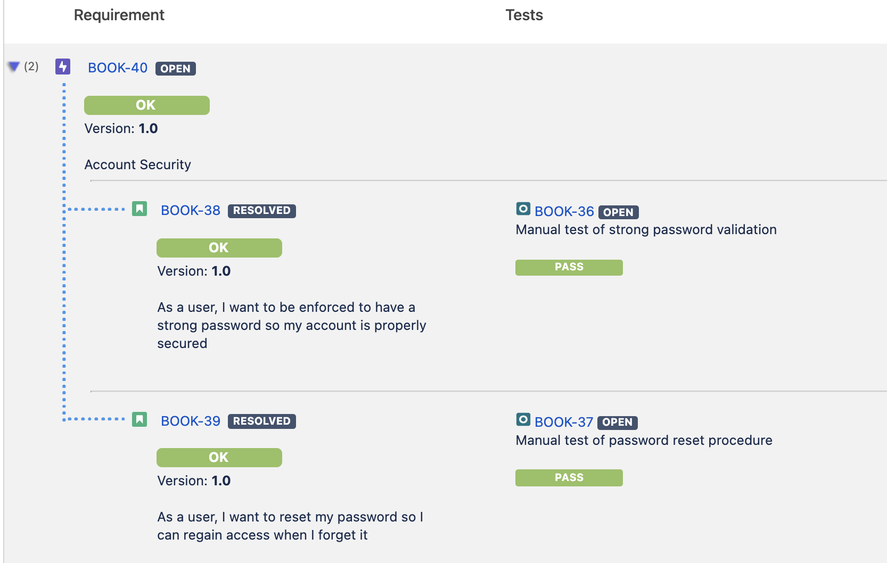Click the OK coverage bar under BOOK-40

coord(147,105)
